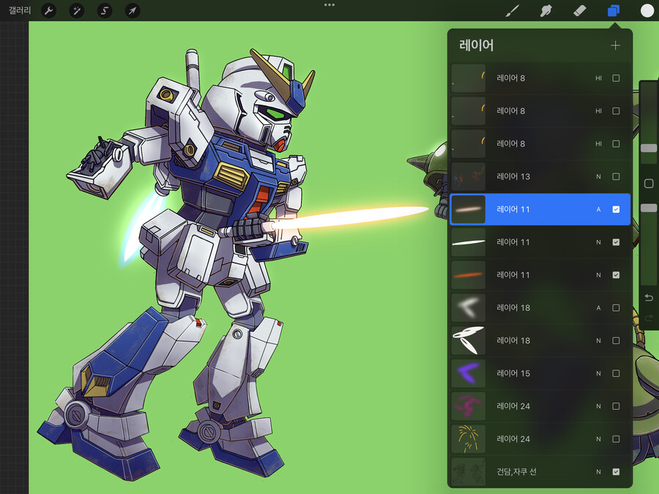Tap the three-dot menu above the canvas
The image size is (659, 494).
click(x=329, y=5)
